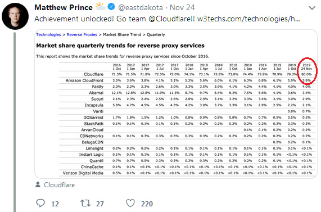Open the market share table image
321x212 pixels.
pos(176,104)
